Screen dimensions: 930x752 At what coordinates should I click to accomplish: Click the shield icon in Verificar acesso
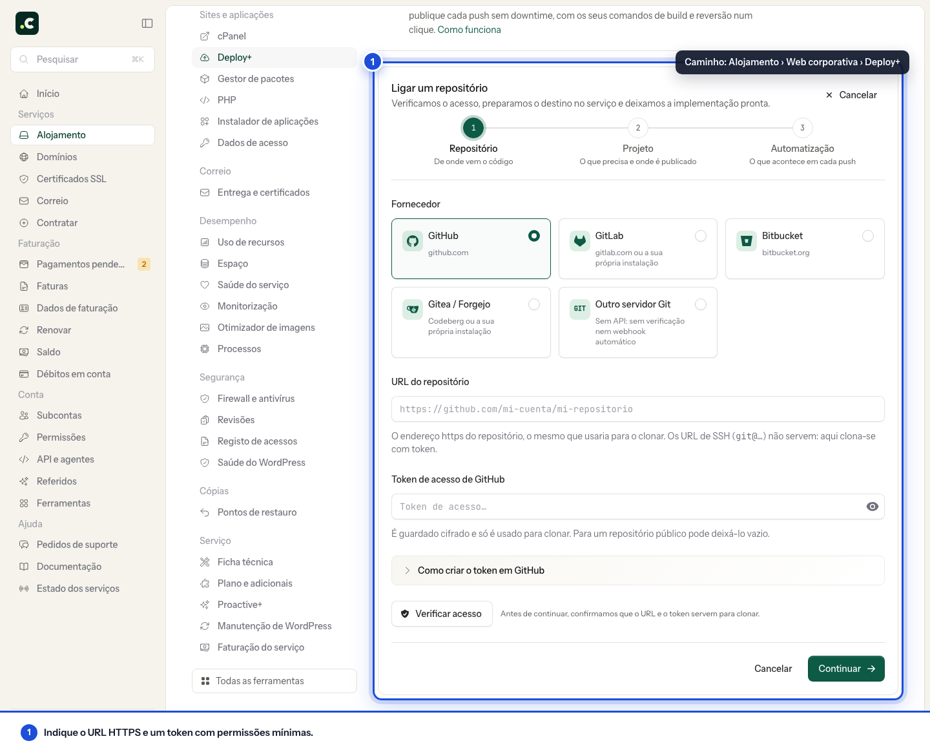click(x=405, y=614)
